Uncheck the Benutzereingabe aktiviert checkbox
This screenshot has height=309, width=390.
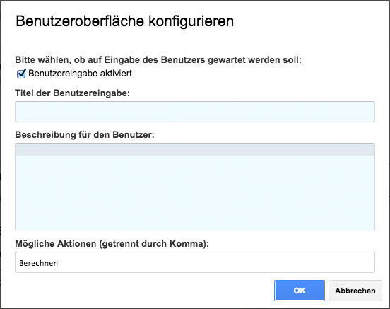pyautogui.click(x=21, y=74)
